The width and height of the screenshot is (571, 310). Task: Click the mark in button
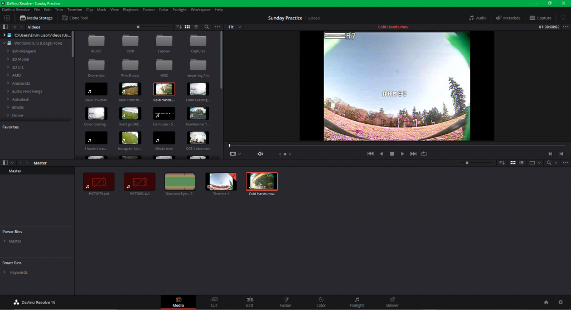tap(550, 154)
